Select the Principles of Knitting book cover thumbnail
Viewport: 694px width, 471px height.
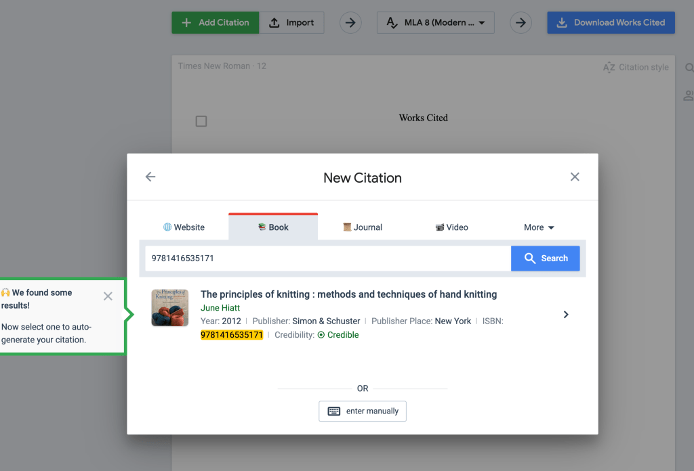[x=169, y=308]
